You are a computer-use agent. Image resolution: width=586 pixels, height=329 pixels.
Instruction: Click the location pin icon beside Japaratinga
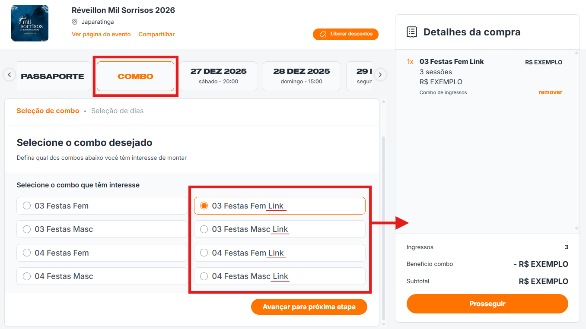[x=75, y=22]
